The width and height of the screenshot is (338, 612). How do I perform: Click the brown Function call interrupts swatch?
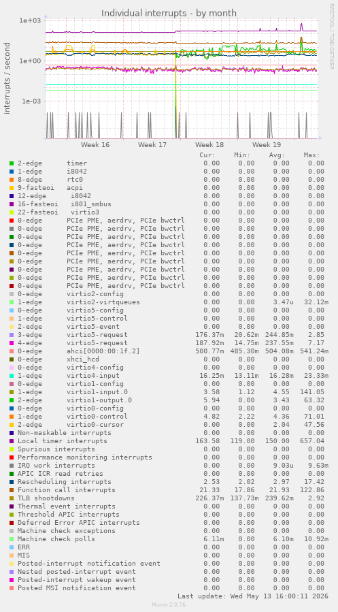(12, 490)
